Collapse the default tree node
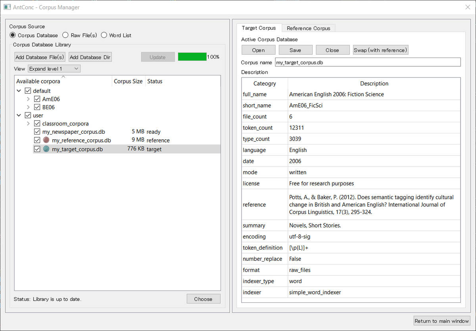This screenshot has width=476, height=331. [x=19, y=91]
